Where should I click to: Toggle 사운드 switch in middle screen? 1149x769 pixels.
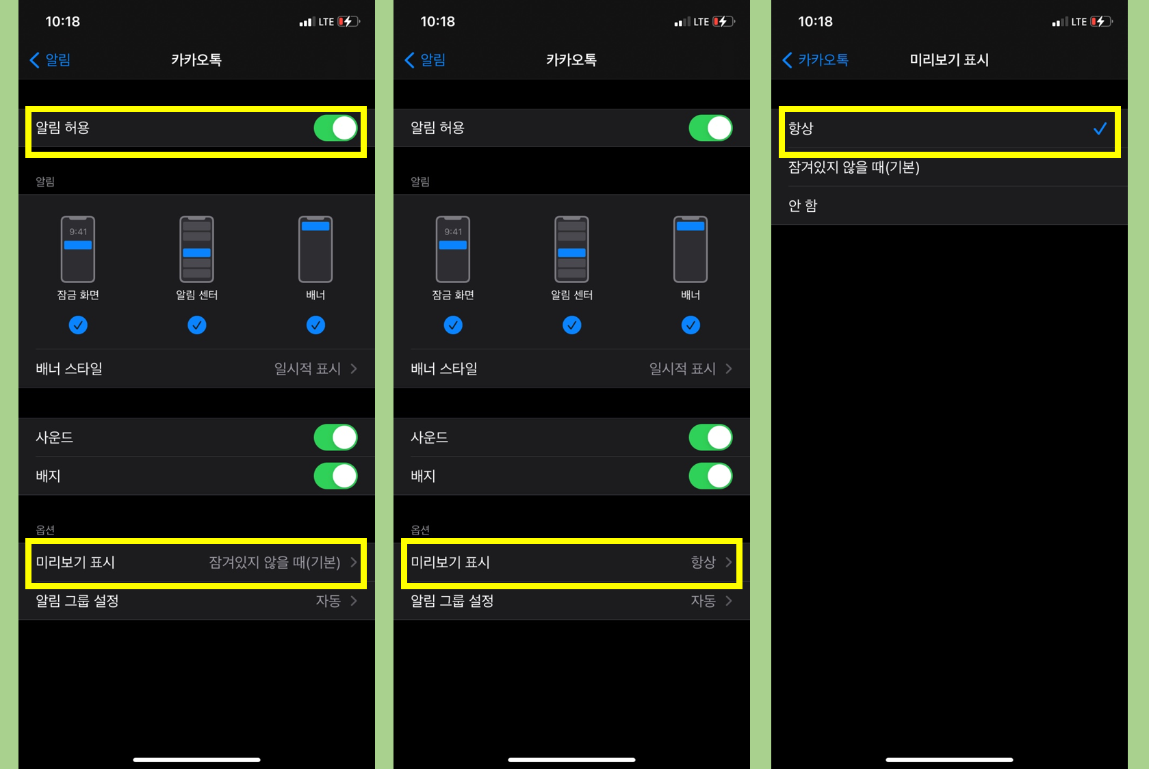point(710,437)
